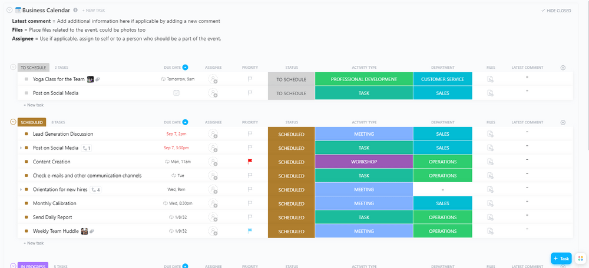Change the Due Date sort in Scheduled group
589x268 pixels.
point(185,122)
